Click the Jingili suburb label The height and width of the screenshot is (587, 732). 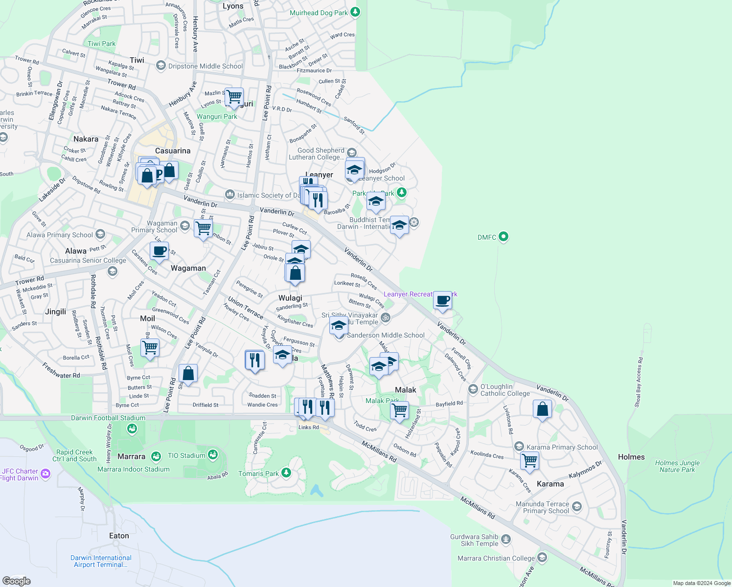point(55,312)
